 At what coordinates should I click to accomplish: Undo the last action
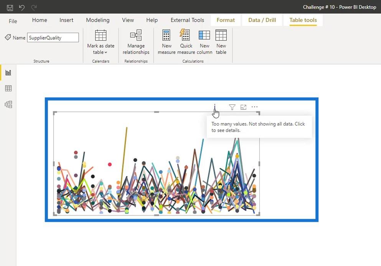pos(22,8)
